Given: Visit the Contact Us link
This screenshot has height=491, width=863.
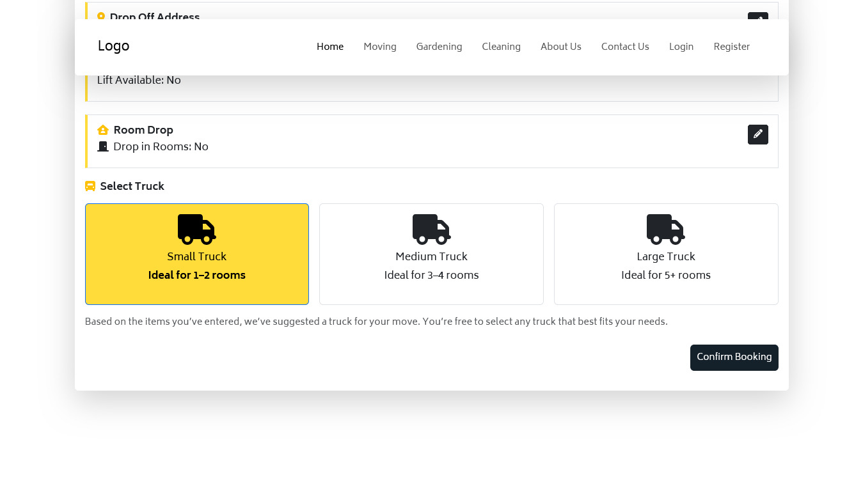Looking at the screenshot, I should point(625,47).
